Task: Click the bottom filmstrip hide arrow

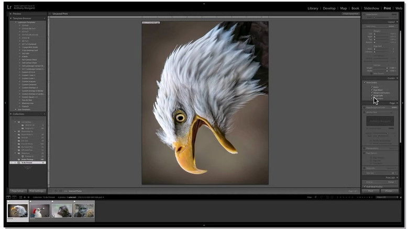Action: (x=204, y=225)
